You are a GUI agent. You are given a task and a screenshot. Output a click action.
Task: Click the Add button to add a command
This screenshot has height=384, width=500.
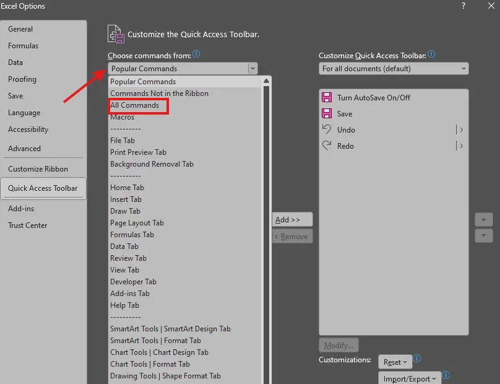point(292,219)
